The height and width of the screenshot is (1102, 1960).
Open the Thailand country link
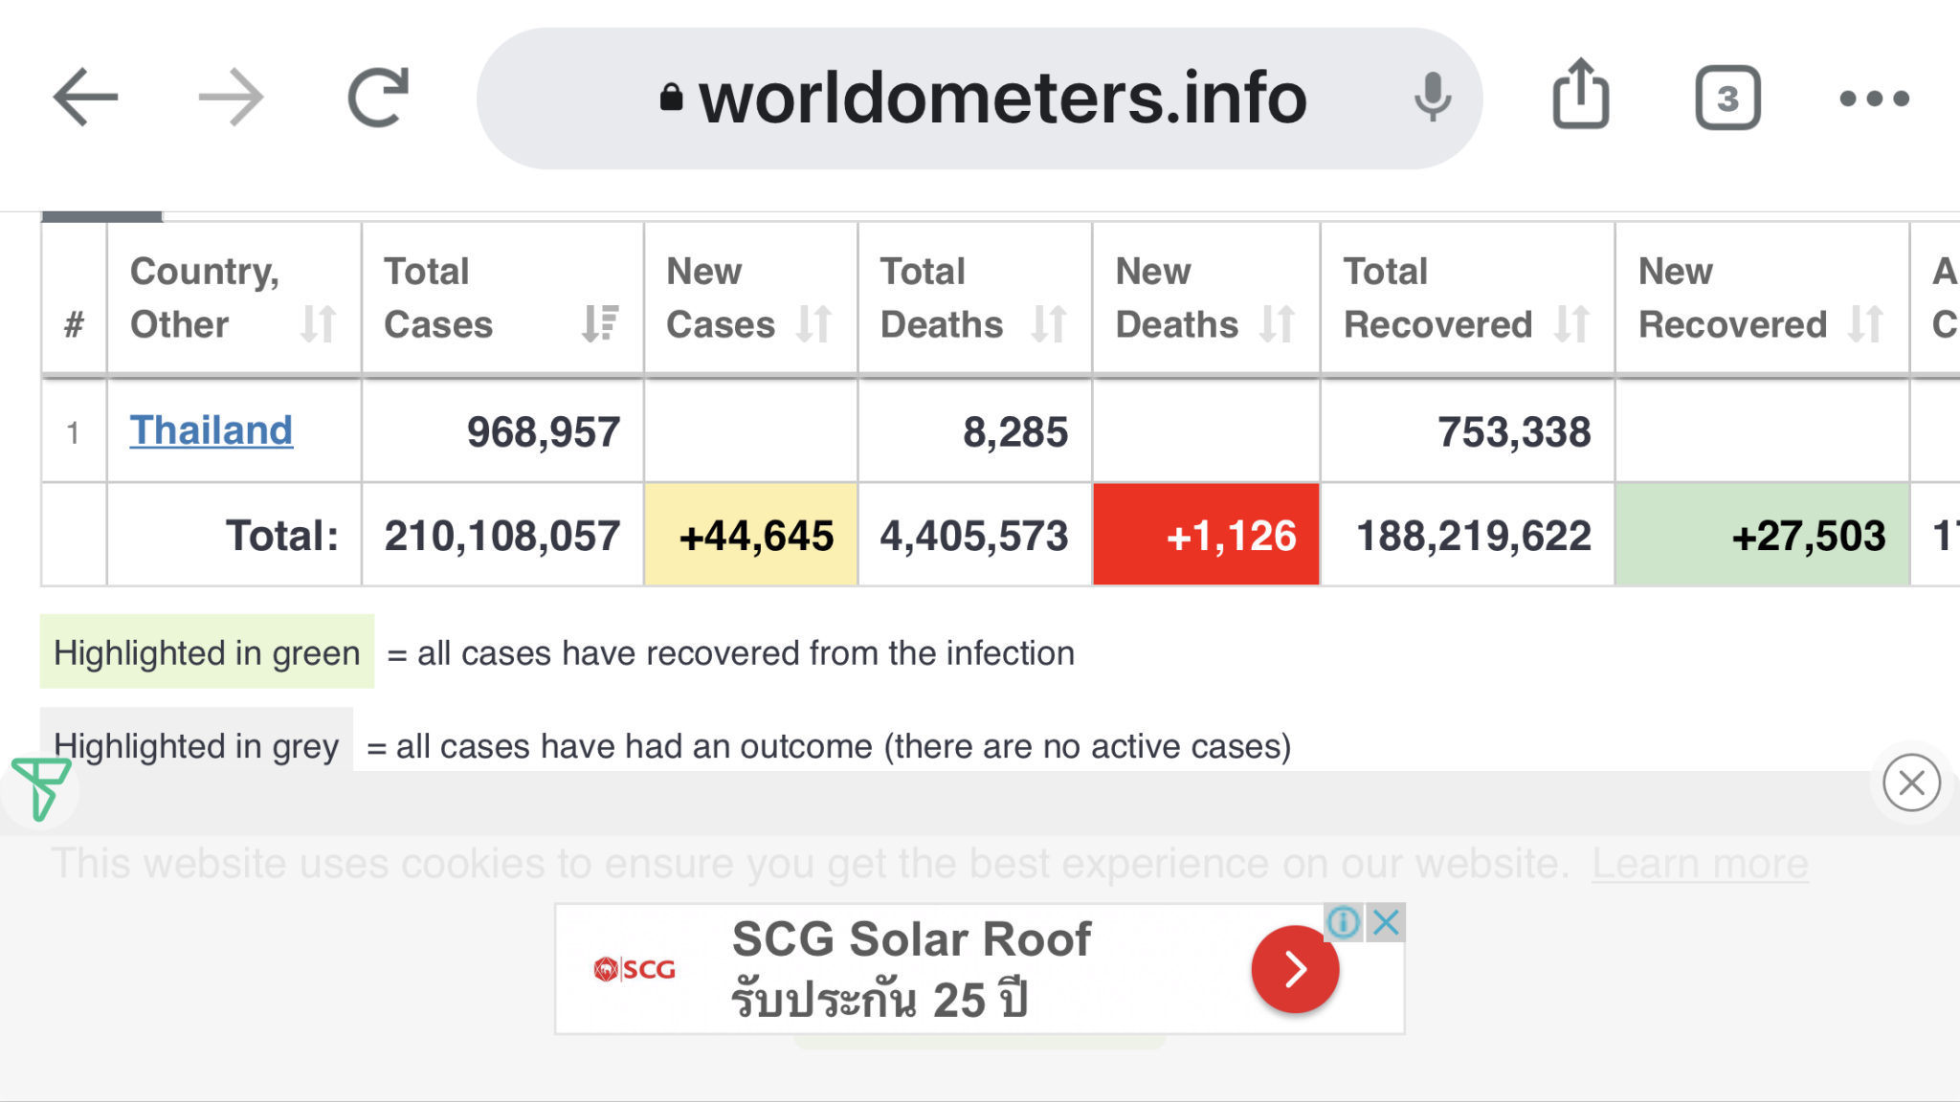212,430
